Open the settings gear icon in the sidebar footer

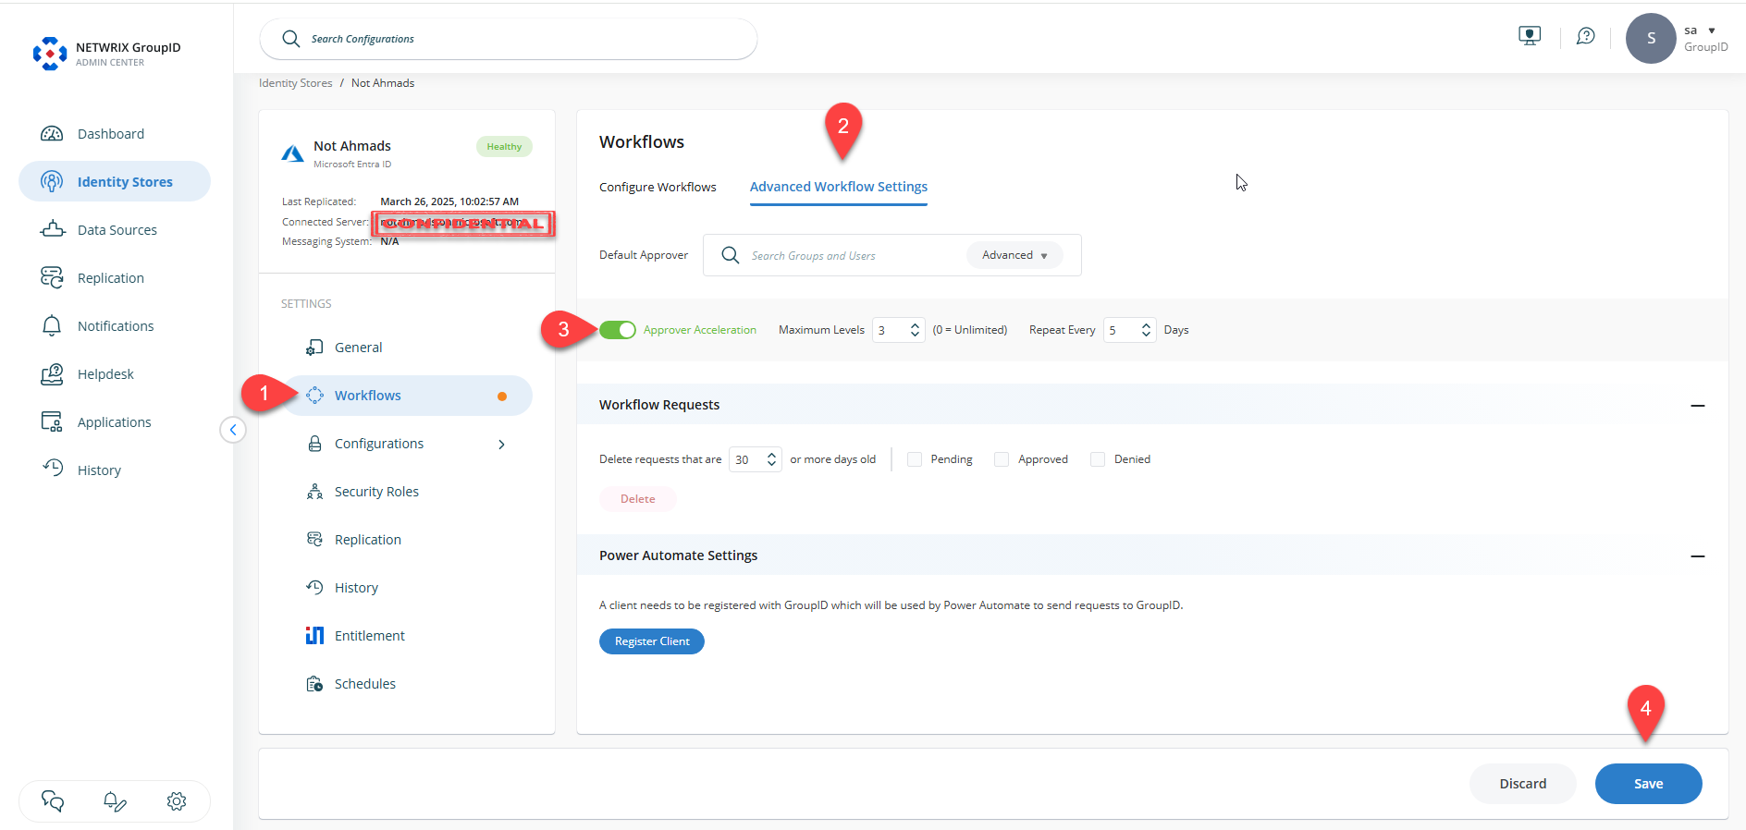(177, 801)
